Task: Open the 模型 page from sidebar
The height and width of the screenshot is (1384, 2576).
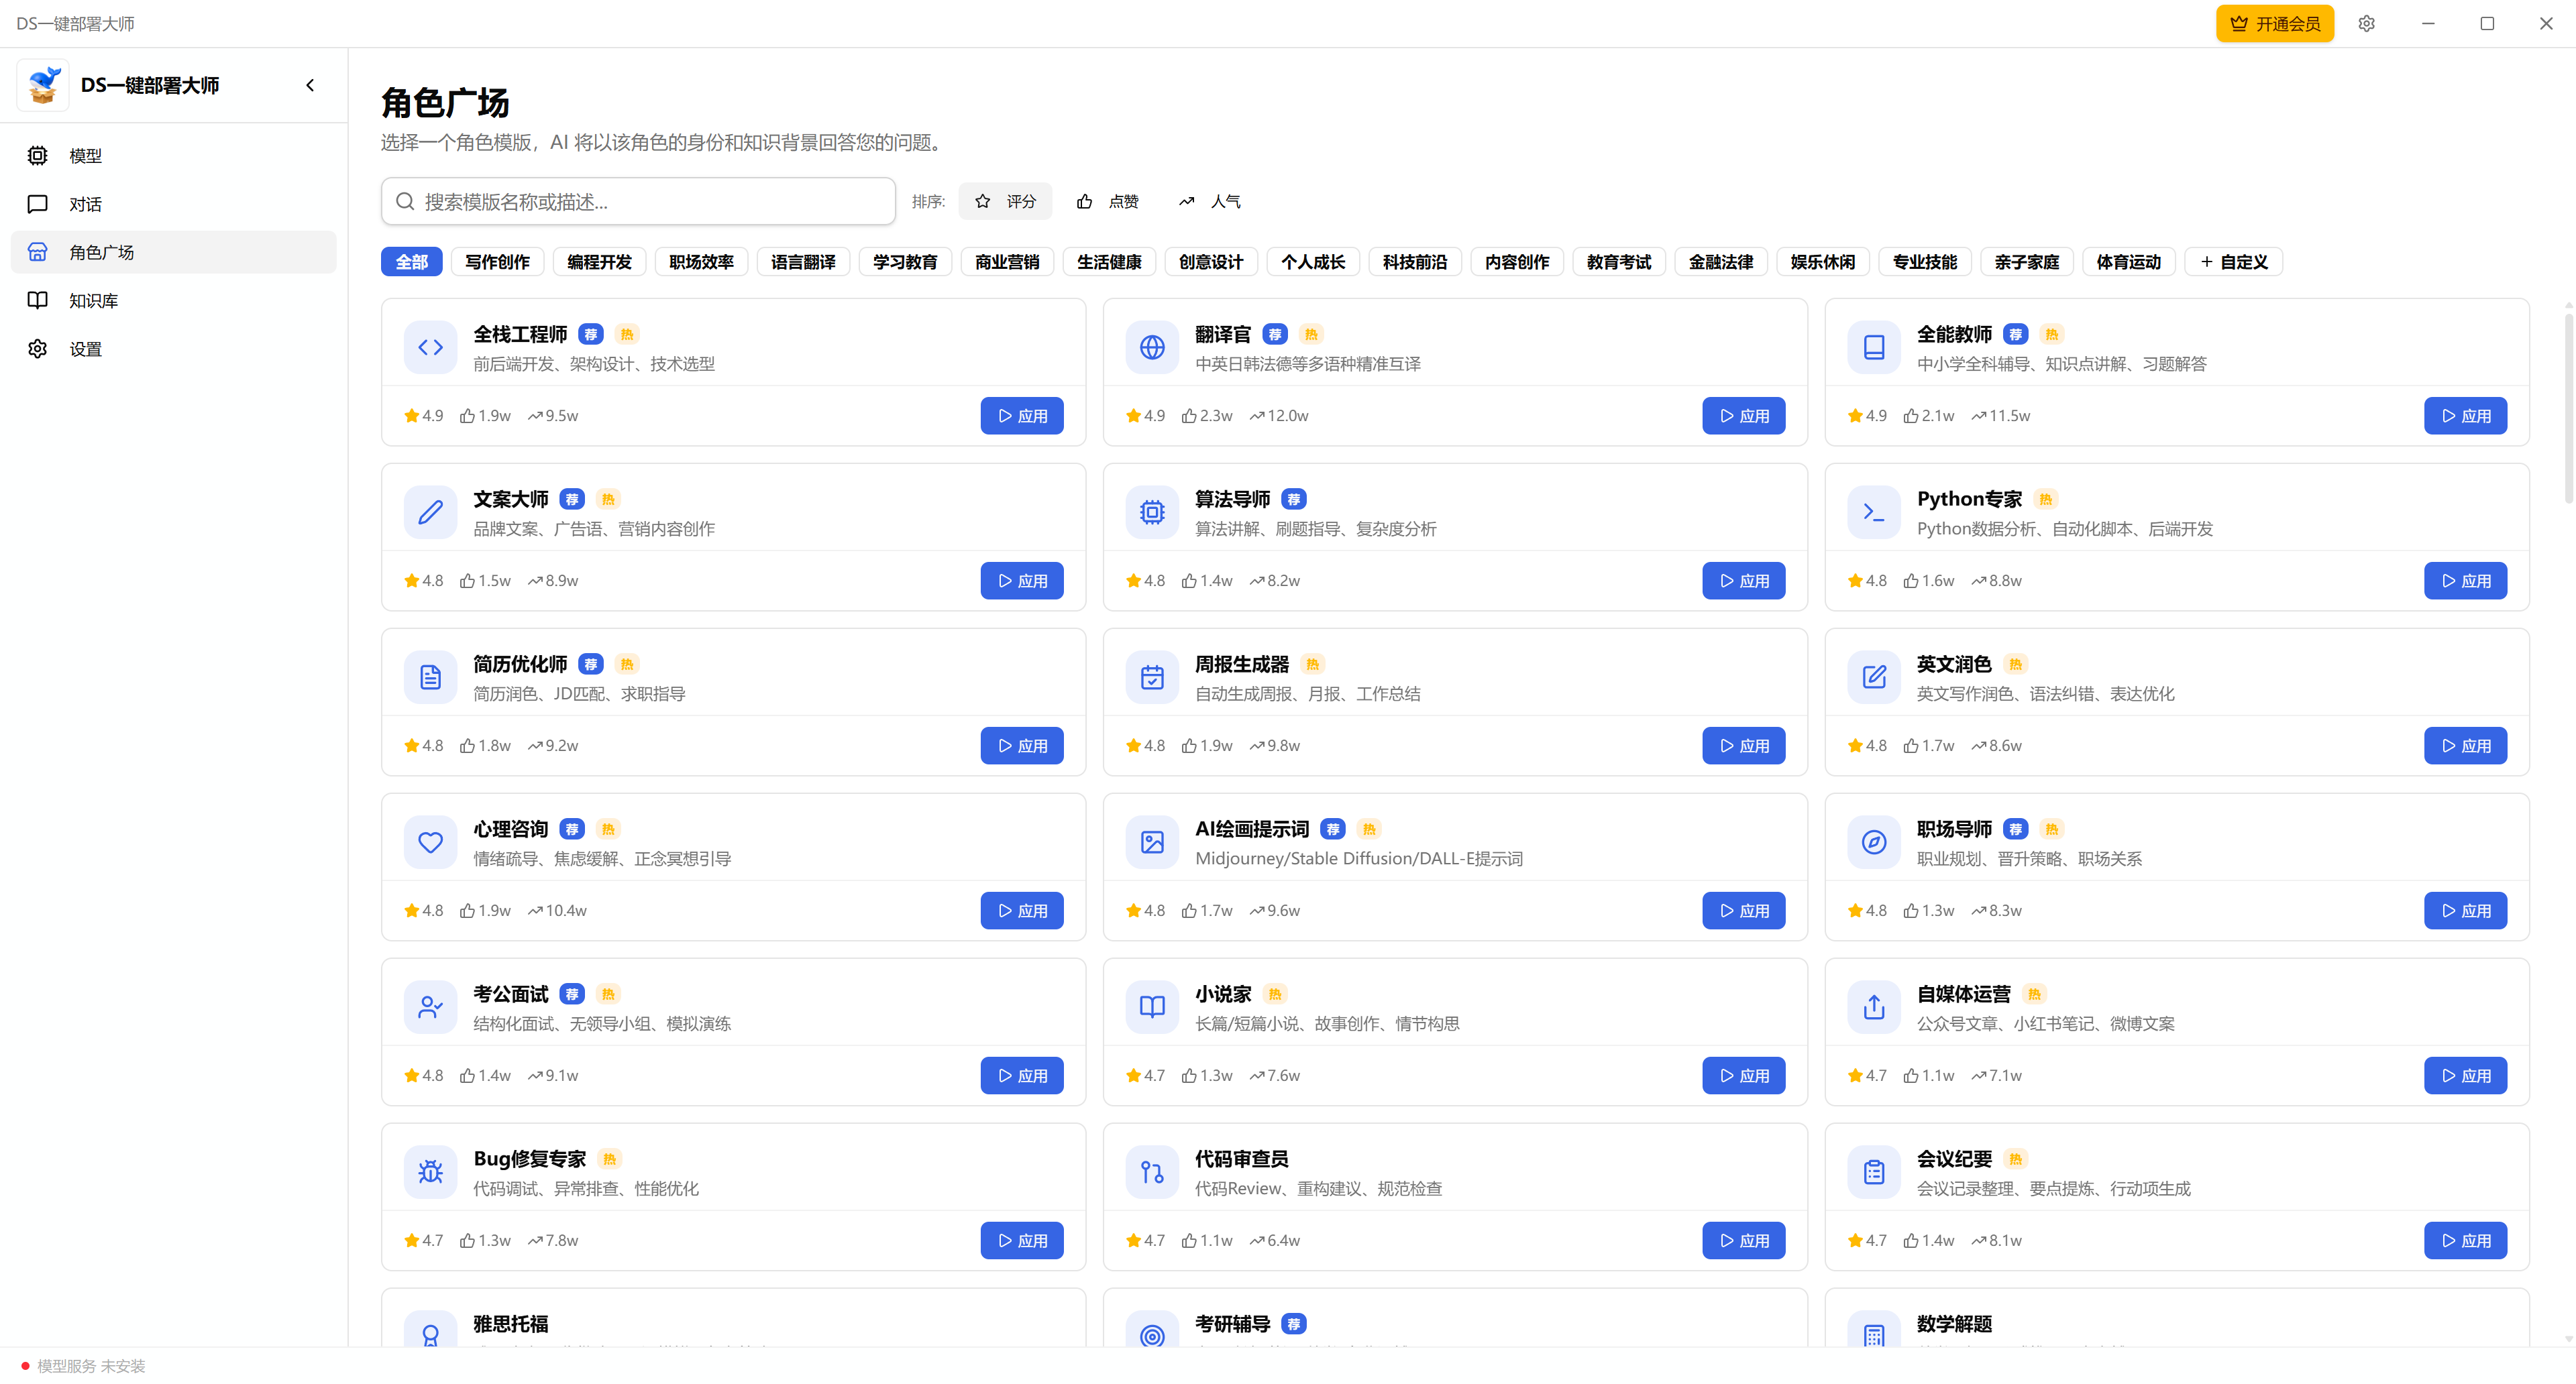Action: click(173, 156)
